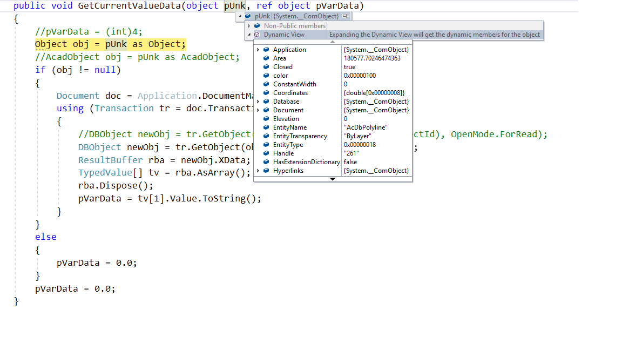The image size is (622, 350).
Task: Click the purple Dynamic View cube icon
Action: coord(257,35)
